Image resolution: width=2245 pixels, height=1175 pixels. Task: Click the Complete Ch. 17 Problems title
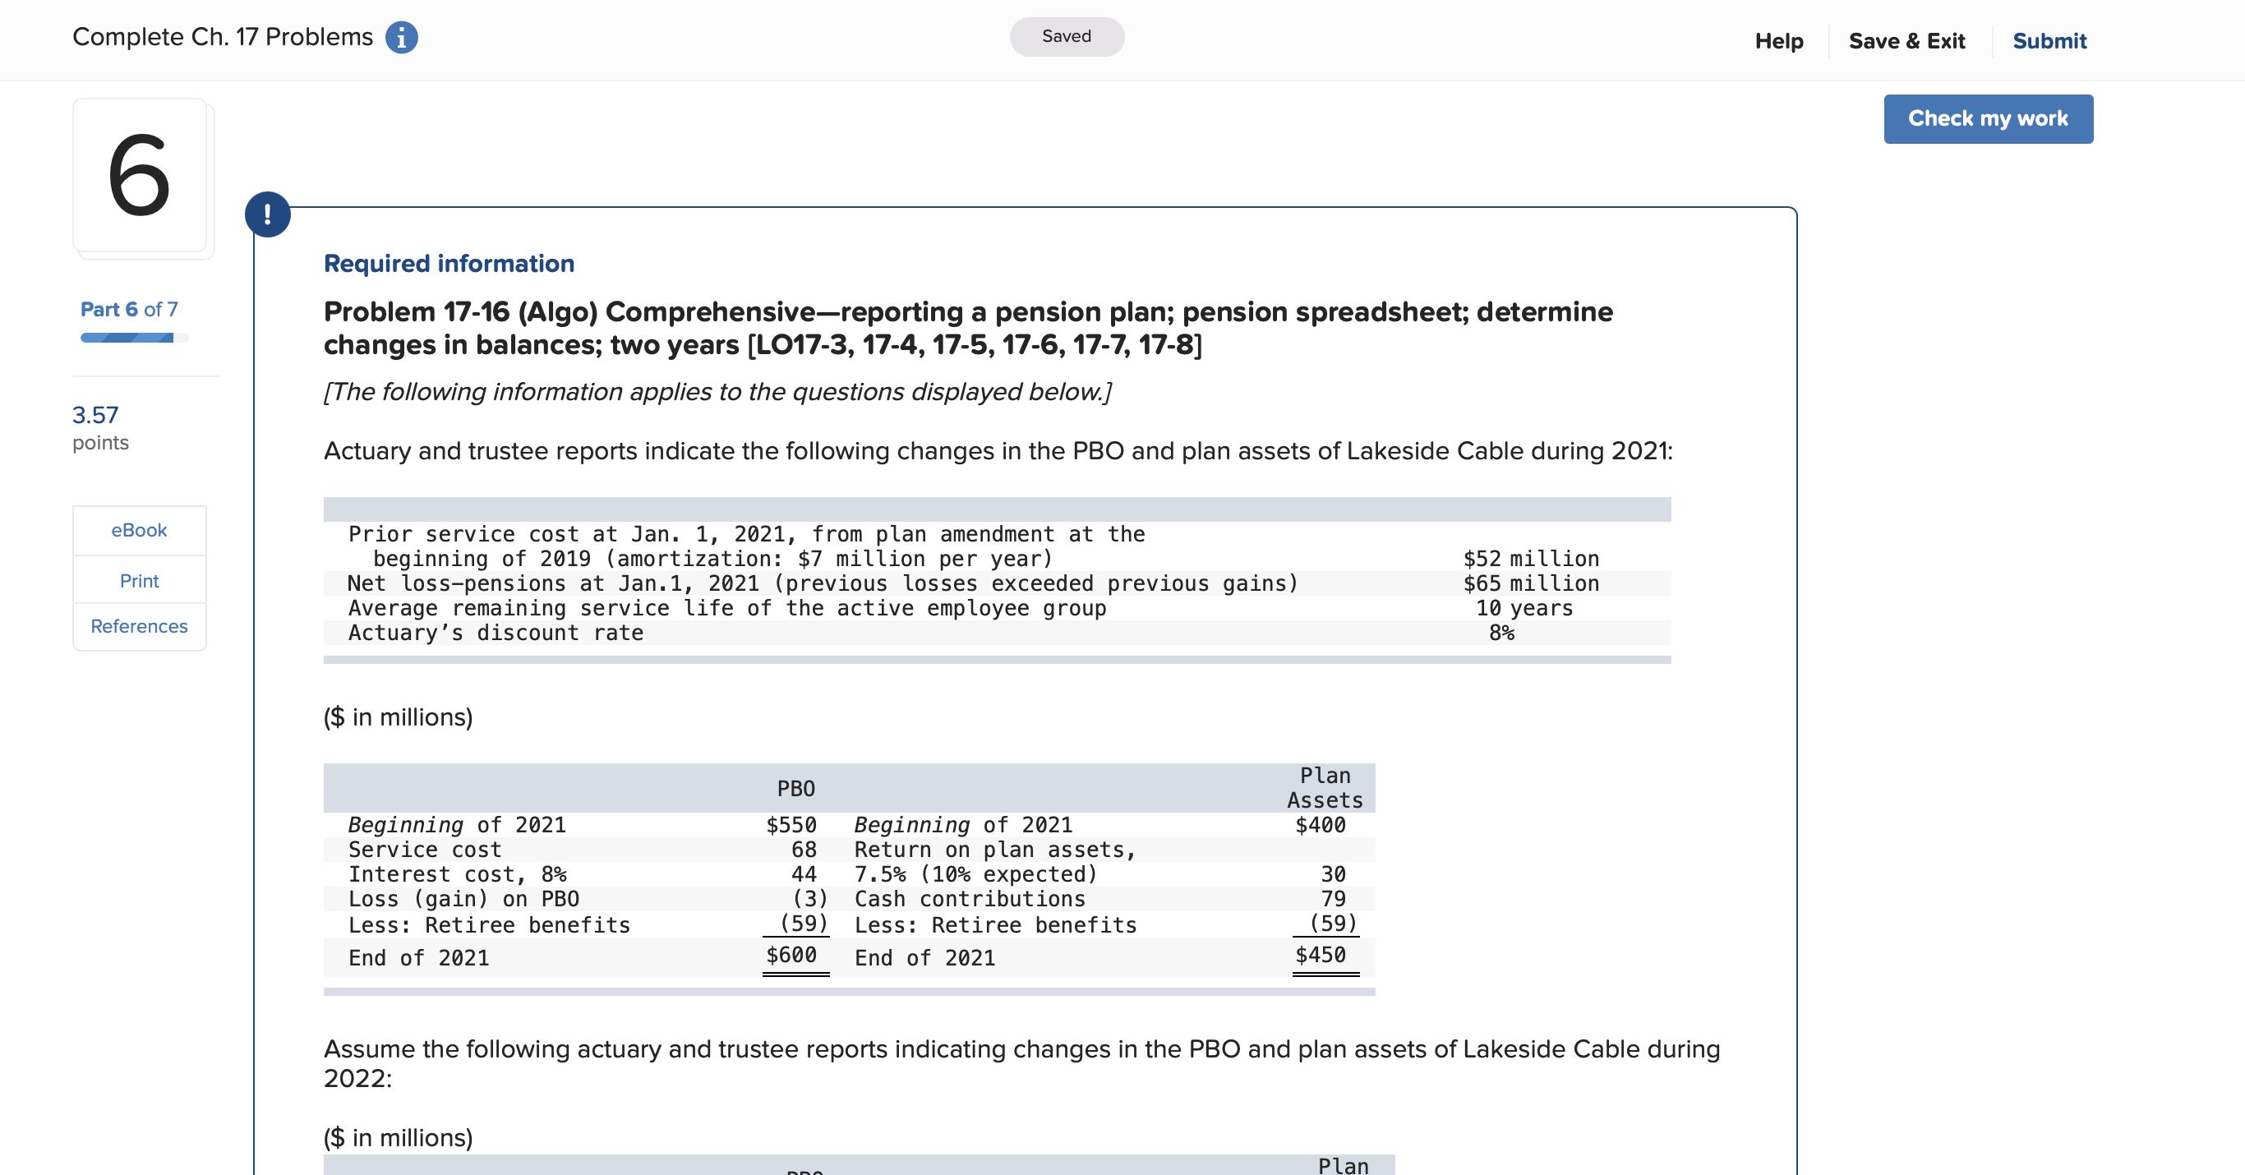(x=222, y=37)
